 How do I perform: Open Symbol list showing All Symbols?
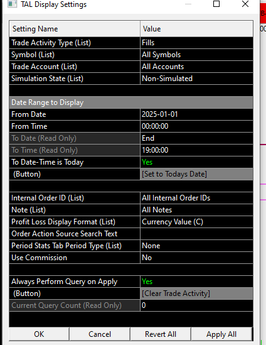click(x=196, y=55)
